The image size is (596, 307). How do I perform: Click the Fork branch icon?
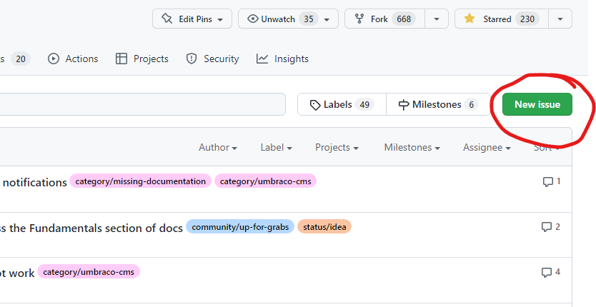click(359, 19)
